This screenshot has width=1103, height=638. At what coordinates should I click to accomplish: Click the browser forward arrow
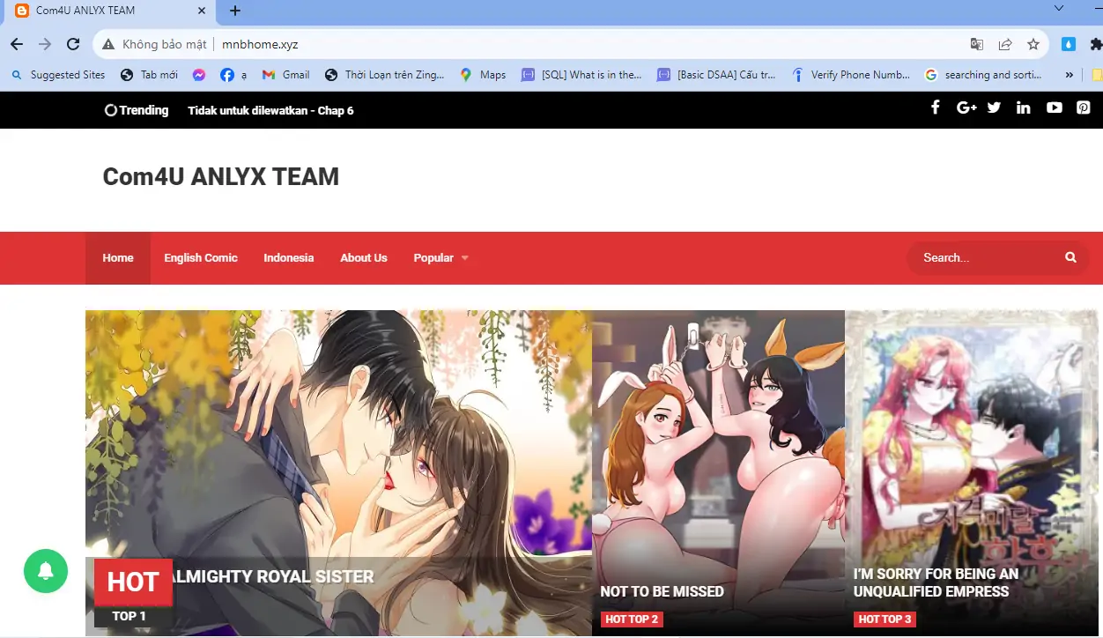click(x=45, y=44)
